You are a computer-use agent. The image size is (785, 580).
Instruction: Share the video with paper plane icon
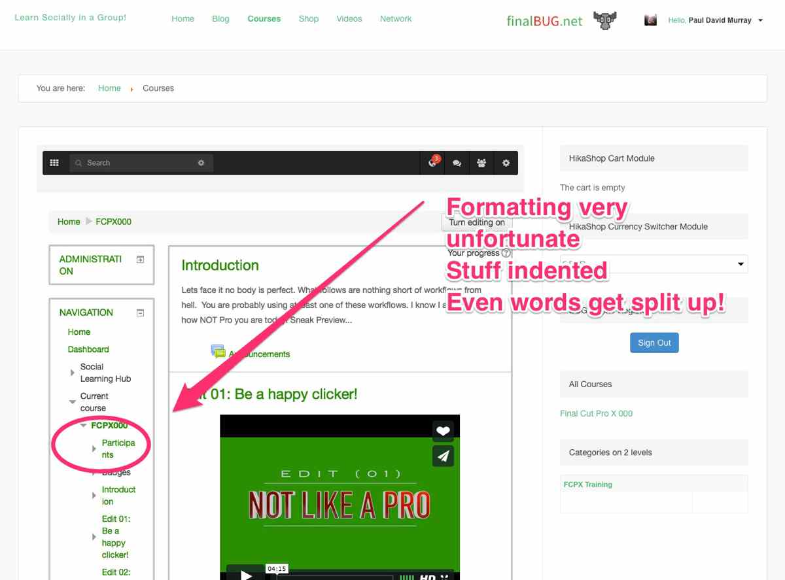[443, 456]
